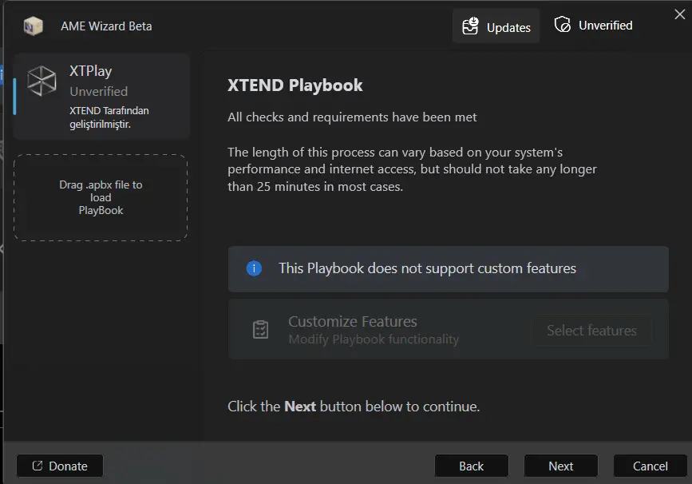Screen dimensions: 692x484
Task: Cancel the playbook wizard
Action: pyautogui.click(x=650, y=466)
